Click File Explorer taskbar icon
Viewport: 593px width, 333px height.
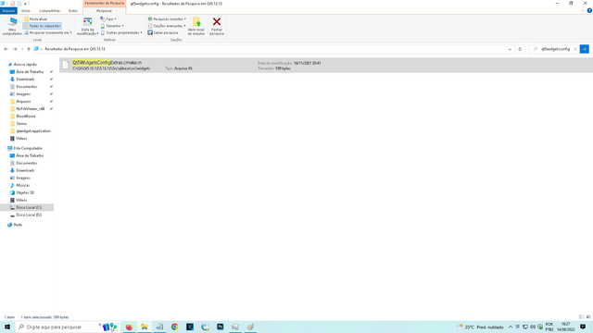pos(145,327)
